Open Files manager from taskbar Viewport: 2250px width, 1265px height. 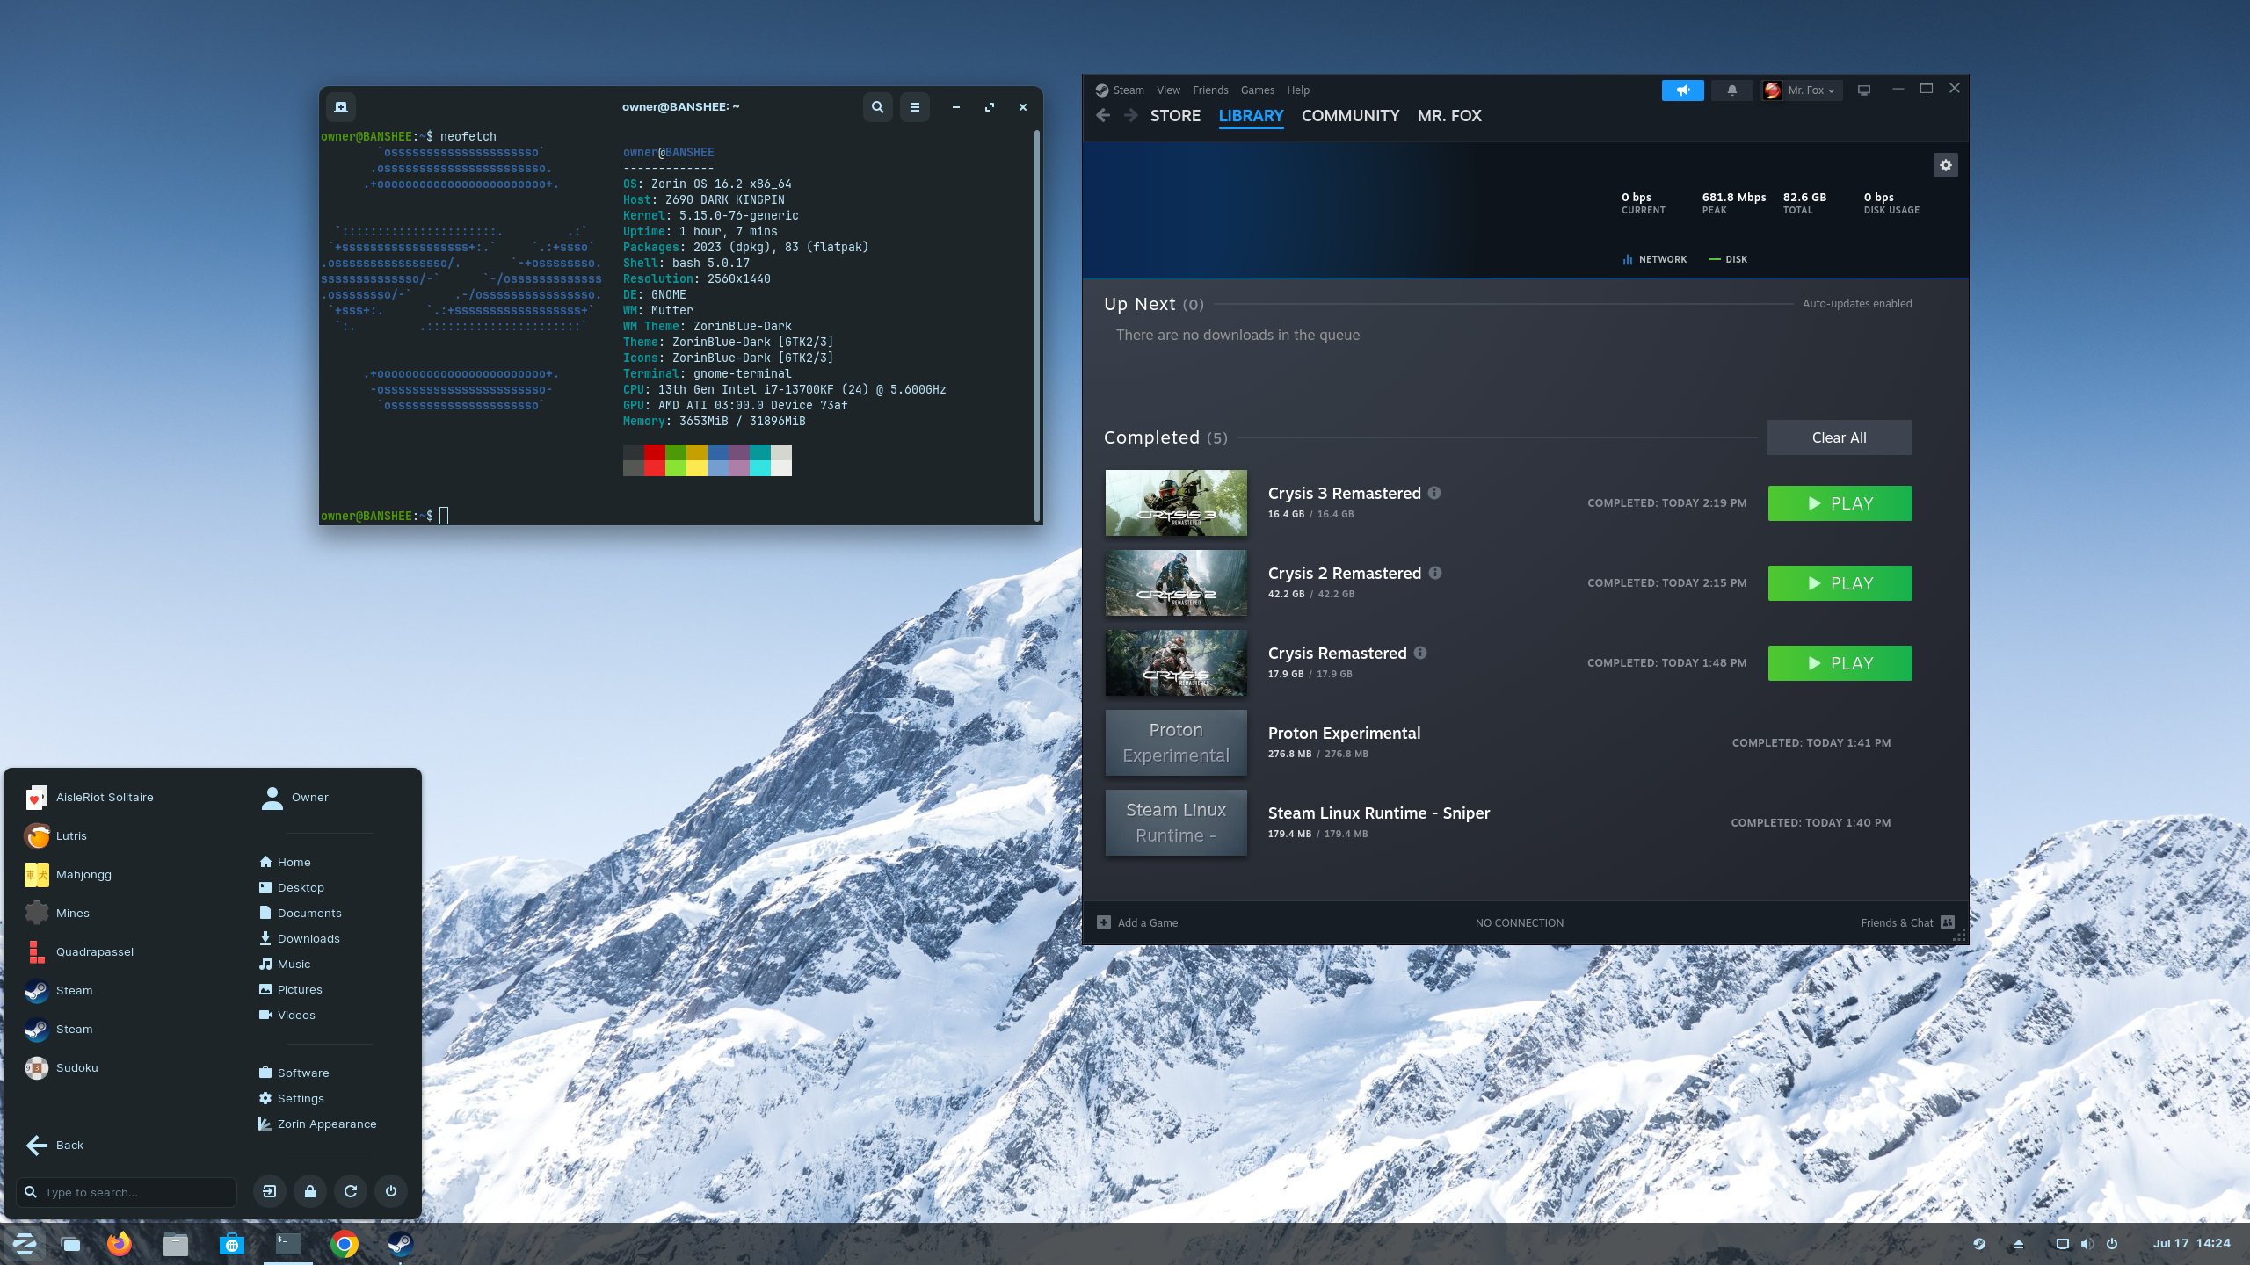coord(176,1244)
